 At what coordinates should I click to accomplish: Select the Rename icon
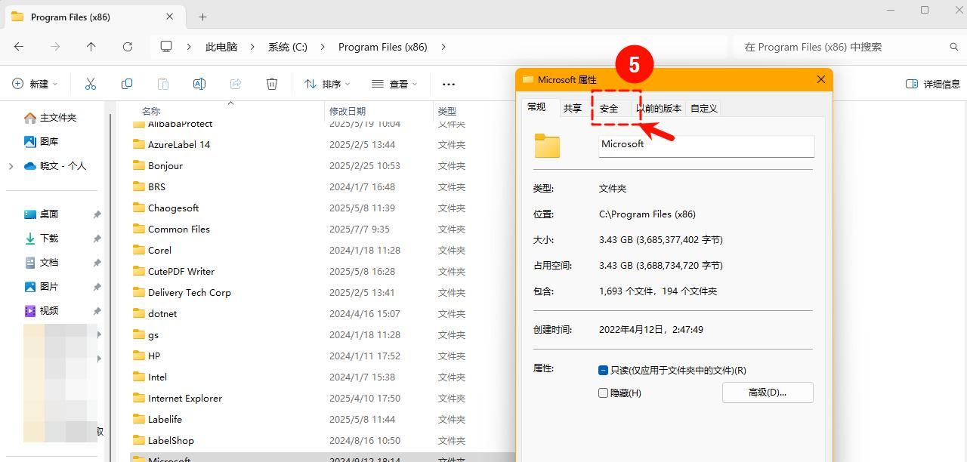point(199,83)
